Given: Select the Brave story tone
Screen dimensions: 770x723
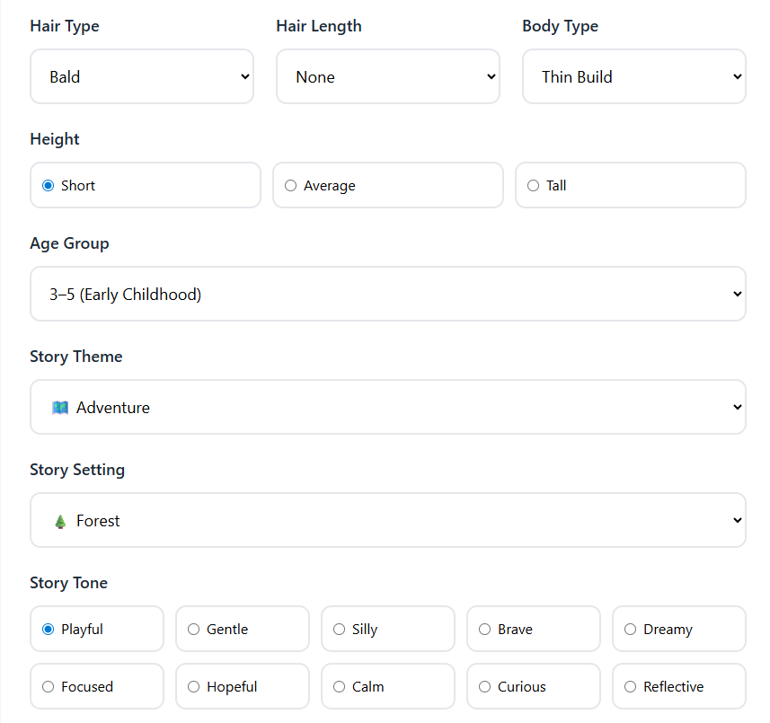Looking at the screenshot, I should tap(485, 630).
